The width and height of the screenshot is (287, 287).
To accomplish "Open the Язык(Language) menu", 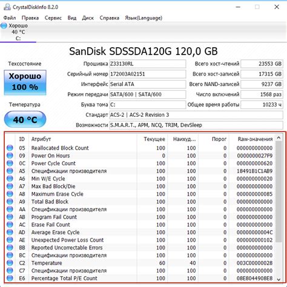I will click(143, 18).
